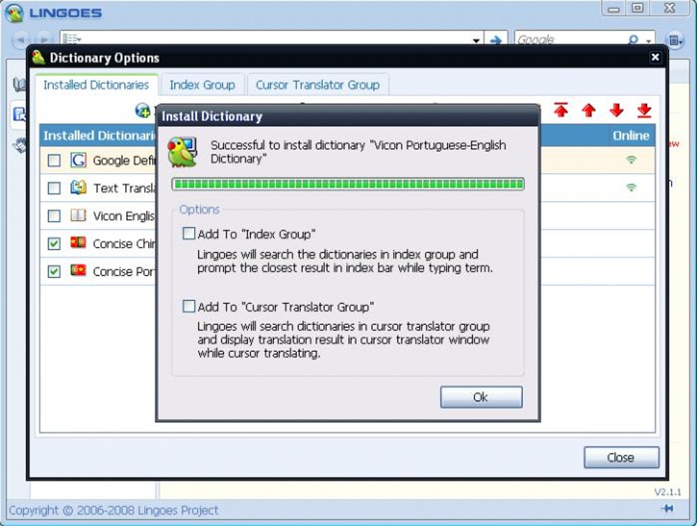Click the forward navigation arrow in Lingoes
The image size is (697, 526).
point(43,40)
